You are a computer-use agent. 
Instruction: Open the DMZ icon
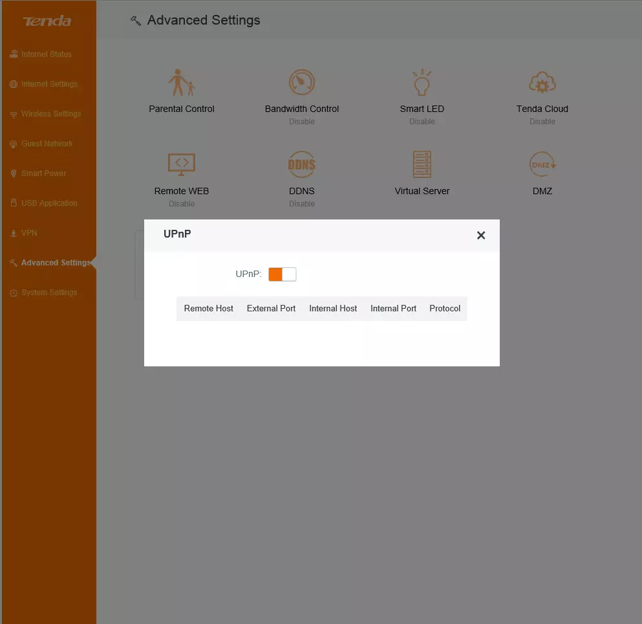coord(542,164)
